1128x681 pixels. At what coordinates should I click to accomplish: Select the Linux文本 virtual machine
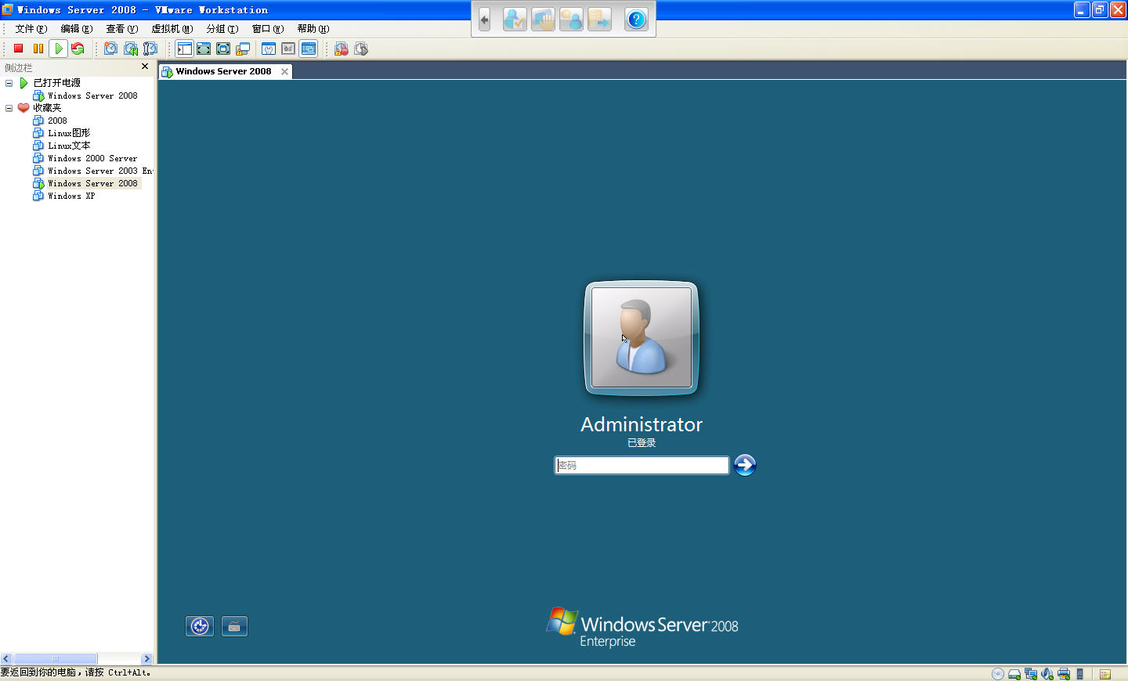pyautogui.click(x=69, y=146)
